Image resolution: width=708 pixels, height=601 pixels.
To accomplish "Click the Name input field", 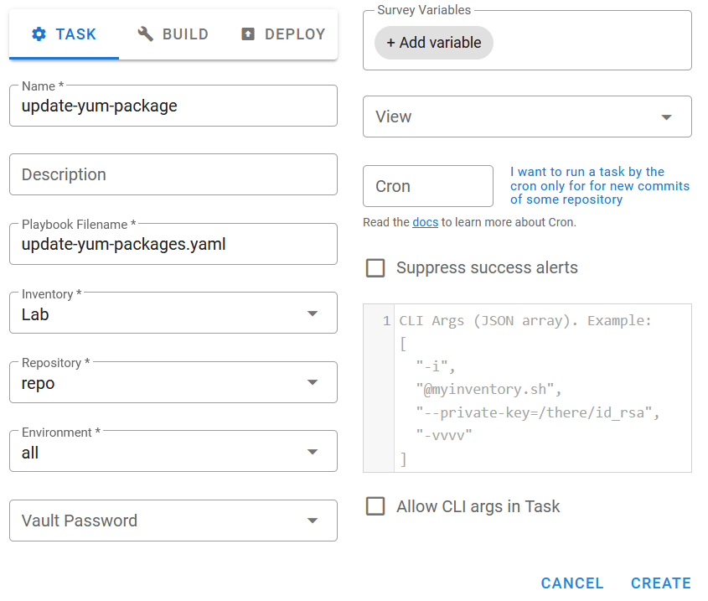I will coord(173,106).
